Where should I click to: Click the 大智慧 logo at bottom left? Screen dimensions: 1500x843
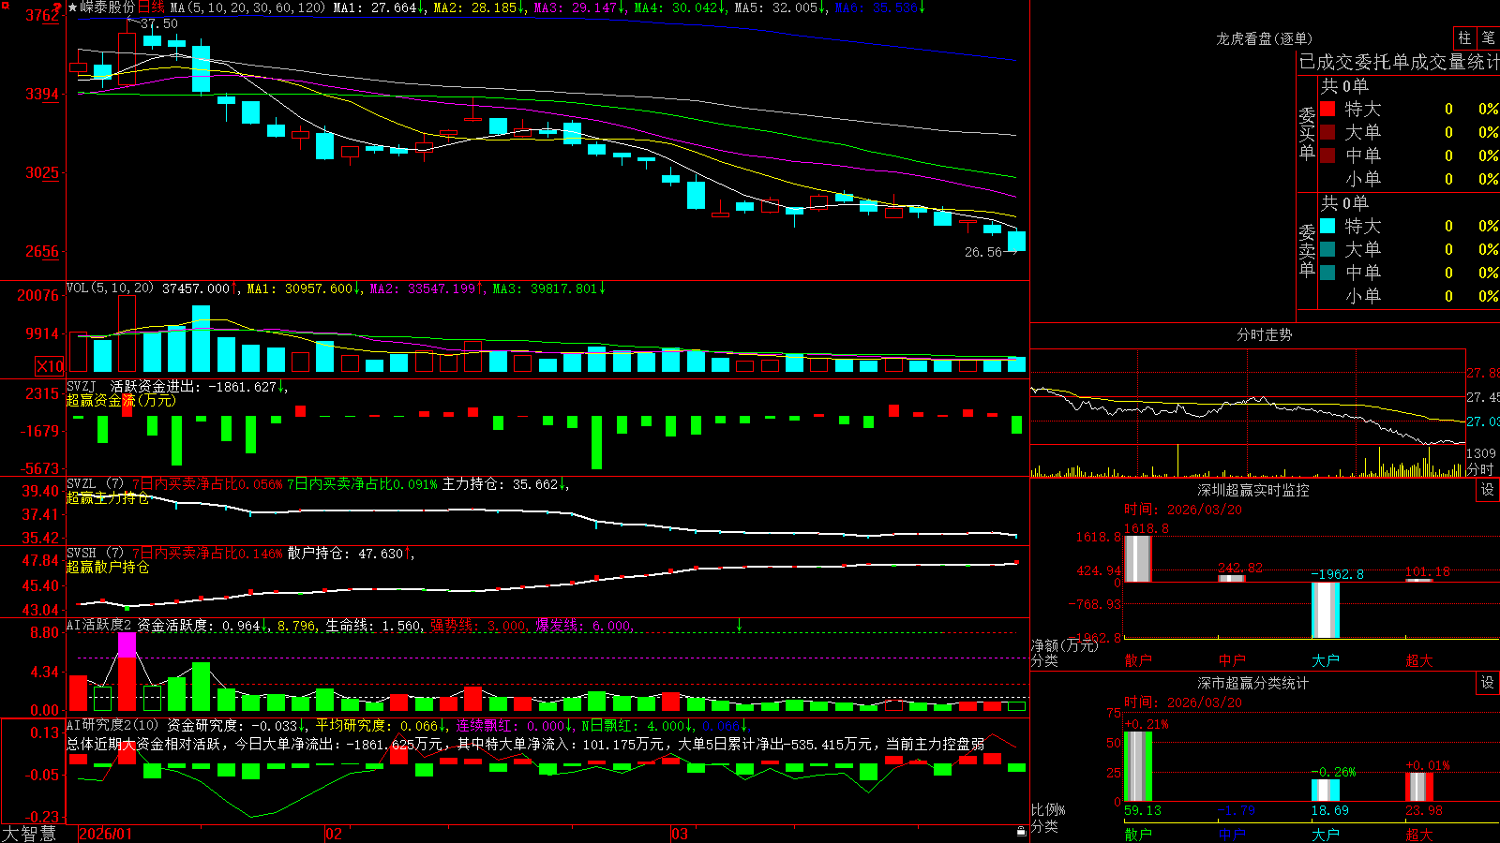[29, 833]
